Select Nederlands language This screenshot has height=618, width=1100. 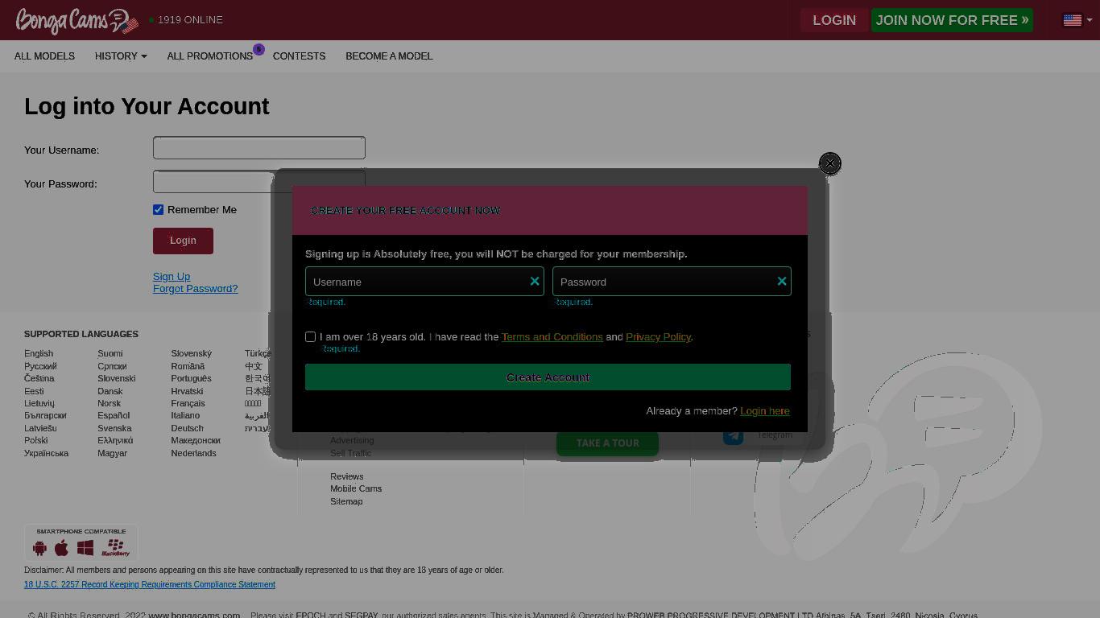coord(193,453)
